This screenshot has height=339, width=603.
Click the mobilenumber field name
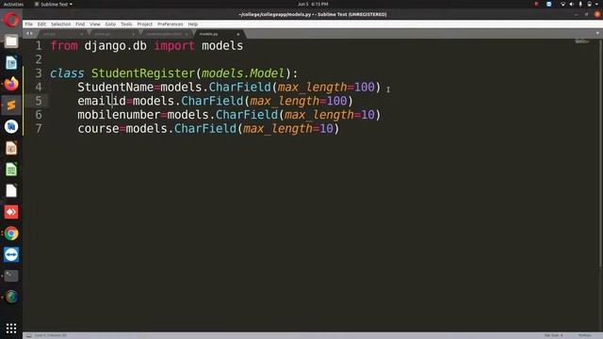(119, 115)
